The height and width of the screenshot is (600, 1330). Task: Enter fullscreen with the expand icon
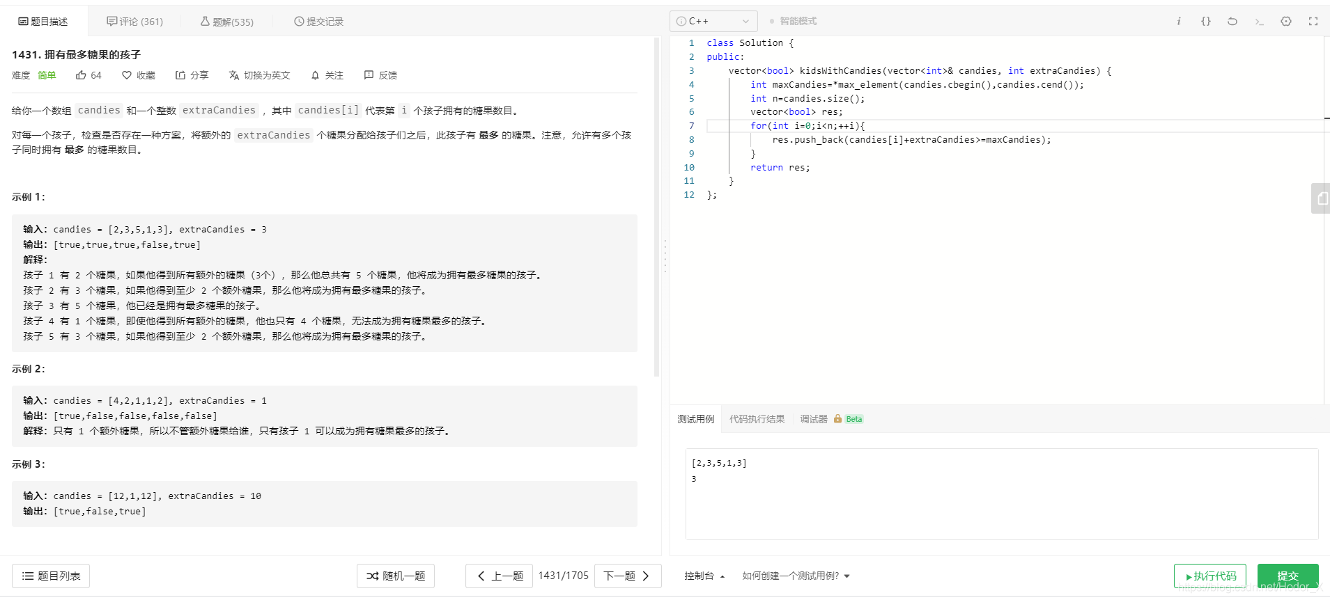click(x=1313, y=22)
